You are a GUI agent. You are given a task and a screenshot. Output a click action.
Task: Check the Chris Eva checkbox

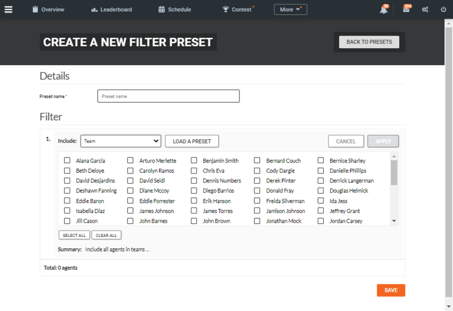(194, 171)
